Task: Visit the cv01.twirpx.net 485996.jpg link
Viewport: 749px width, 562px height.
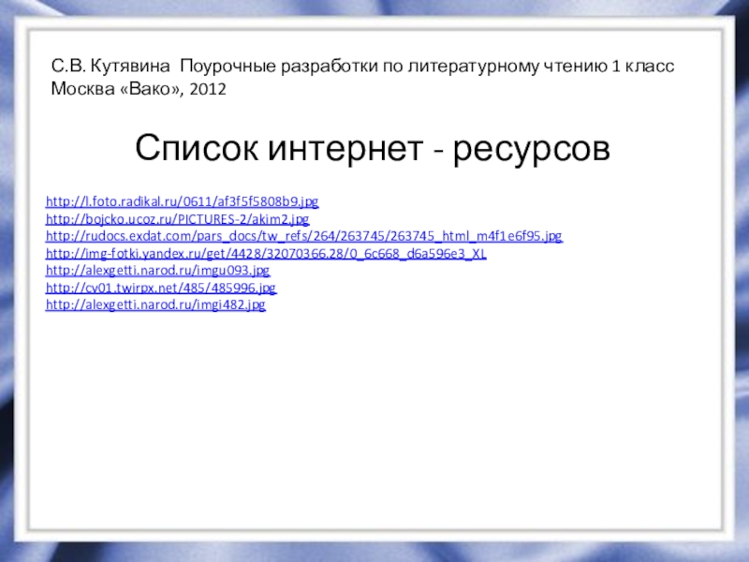Action: [x=161, y=288]
